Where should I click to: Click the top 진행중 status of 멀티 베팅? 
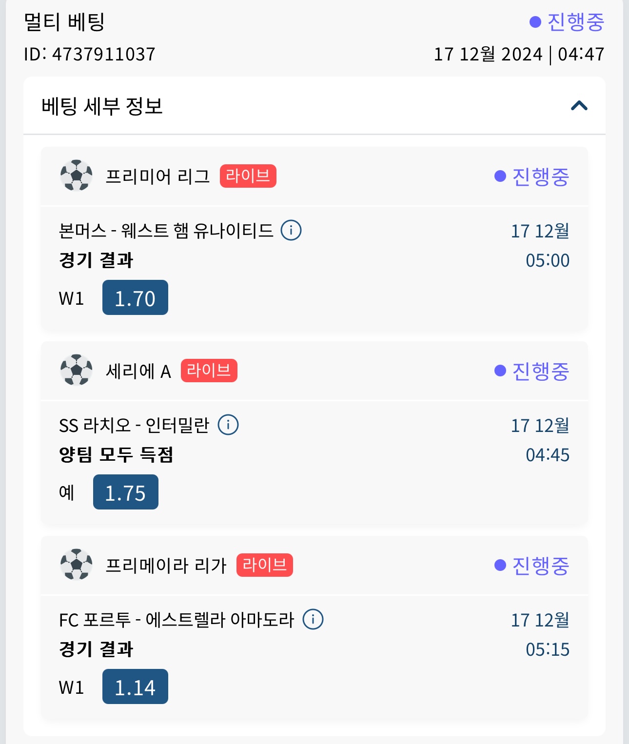568,22
